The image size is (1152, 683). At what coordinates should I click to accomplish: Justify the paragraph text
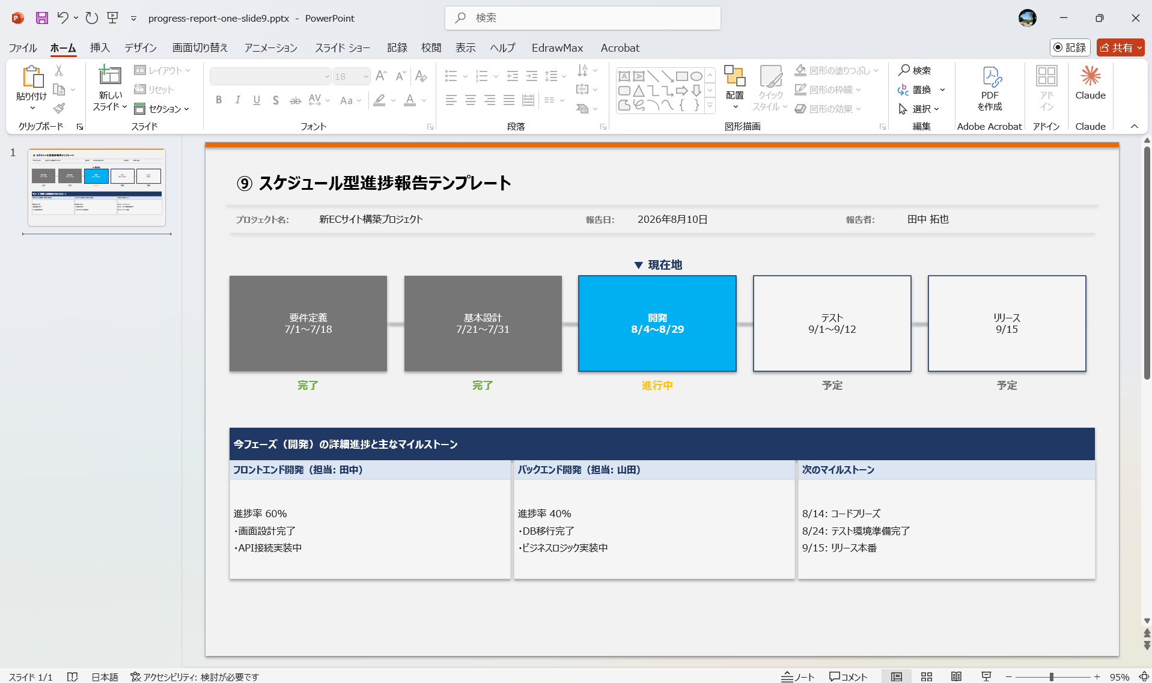point(509,100)
